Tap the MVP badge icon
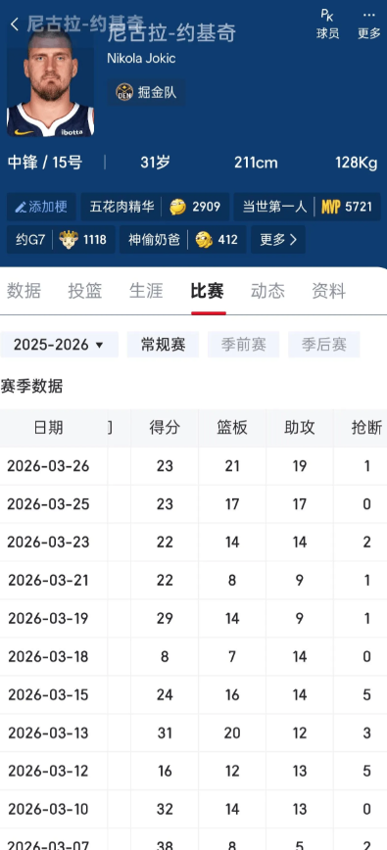 click(x=330, y=207)
